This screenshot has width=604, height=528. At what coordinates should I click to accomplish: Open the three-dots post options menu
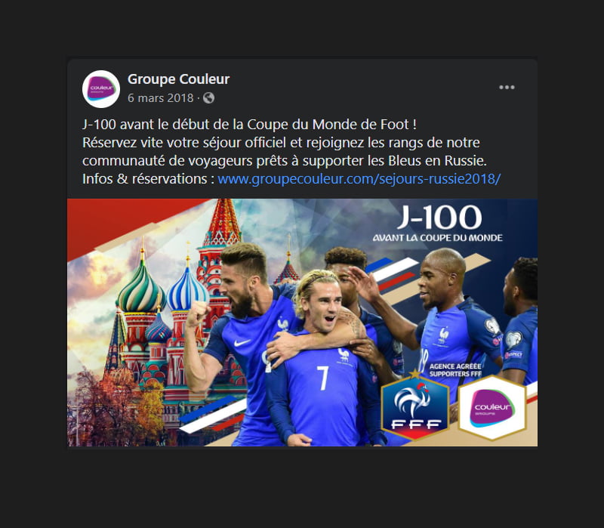[x=507, y=87]
